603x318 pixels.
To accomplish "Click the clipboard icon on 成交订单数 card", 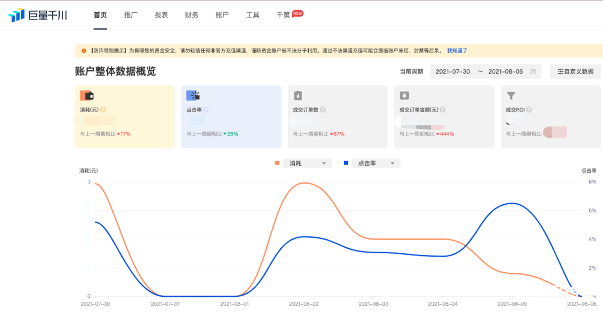I will [298, 95].
